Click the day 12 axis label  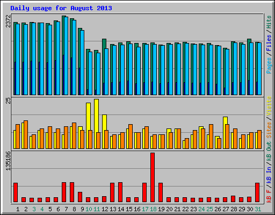pos(105,209)
